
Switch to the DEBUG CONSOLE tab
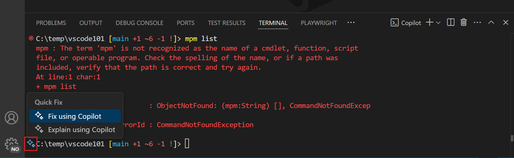139,23
